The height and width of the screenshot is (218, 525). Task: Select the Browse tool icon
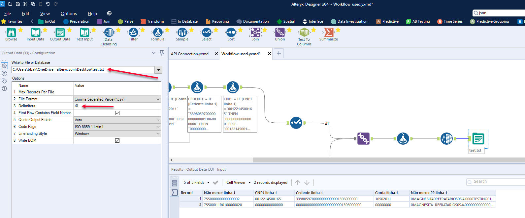point(11,32)
